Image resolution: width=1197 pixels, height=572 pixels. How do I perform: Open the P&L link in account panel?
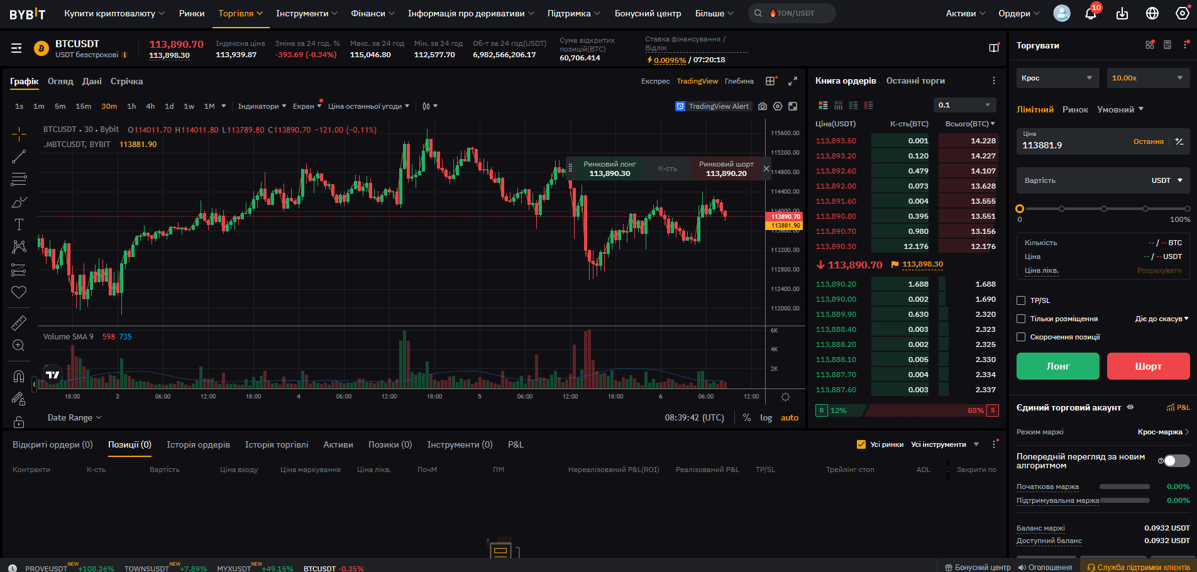1178,407
